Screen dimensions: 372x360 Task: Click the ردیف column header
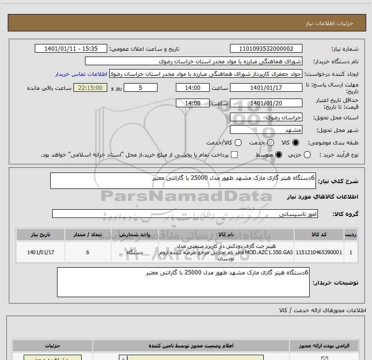click(351, 234)
